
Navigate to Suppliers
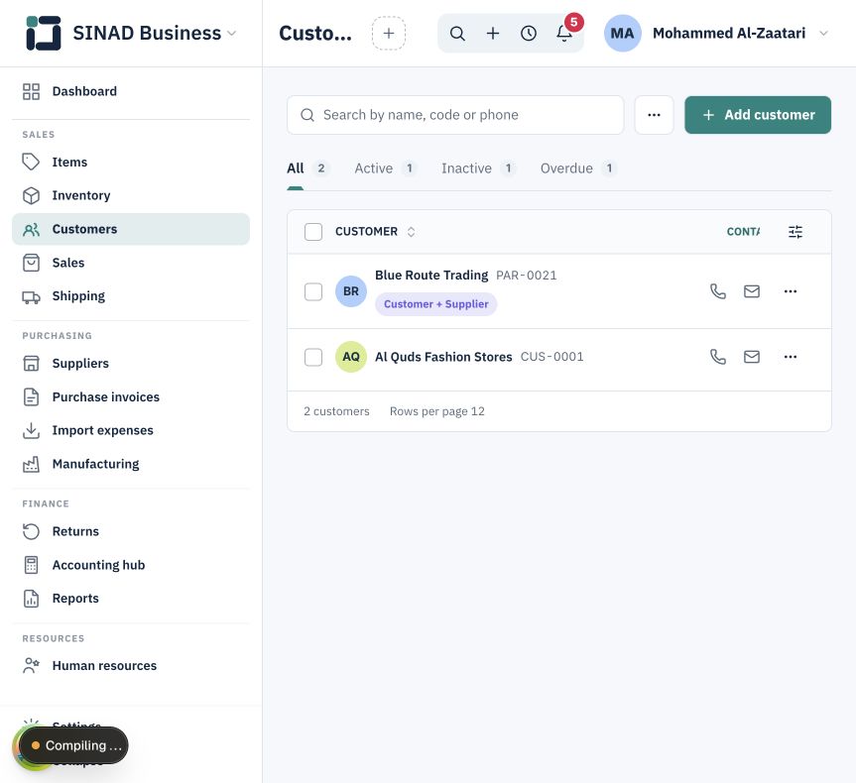click(x=131, y=364)
